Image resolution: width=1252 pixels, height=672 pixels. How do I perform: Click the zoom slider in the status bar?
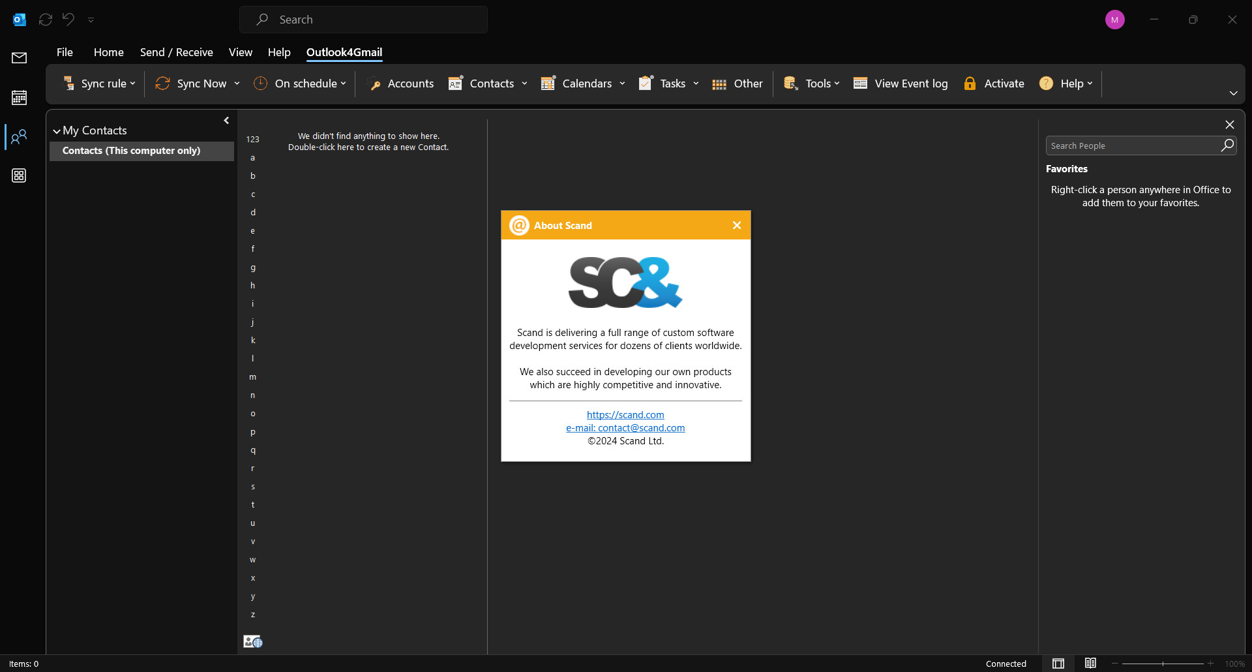pos(1163,664)
